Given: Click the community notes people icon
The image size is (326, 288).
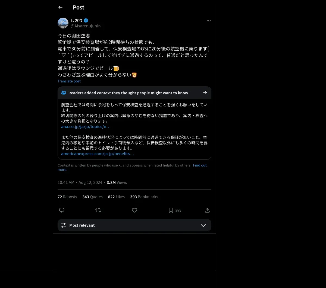Looking at the screenshot, I should 64,93.
